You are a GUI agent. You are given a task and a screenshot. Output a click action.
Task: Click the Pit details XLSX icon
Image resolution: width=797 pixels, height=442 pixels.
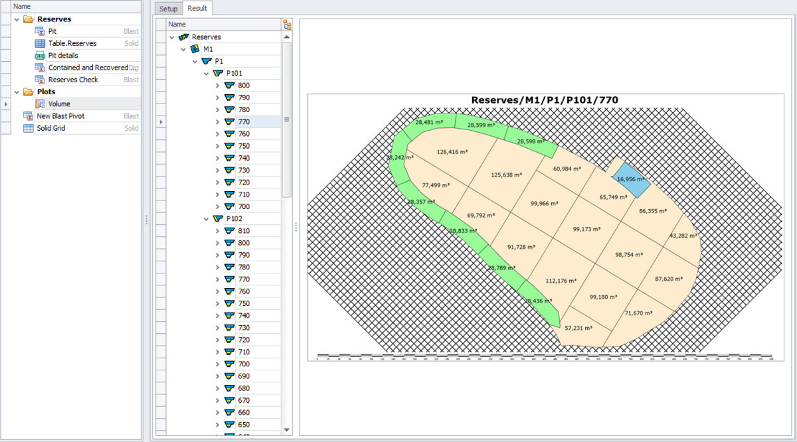[40, 56]
